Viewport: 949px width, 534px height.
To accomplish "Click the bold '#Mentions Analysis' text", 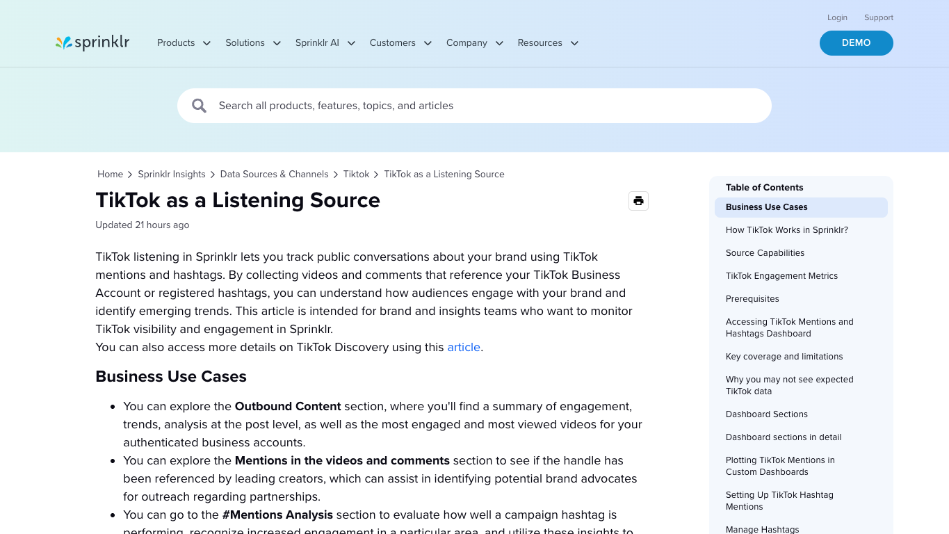I will click(x=277, y=515).
